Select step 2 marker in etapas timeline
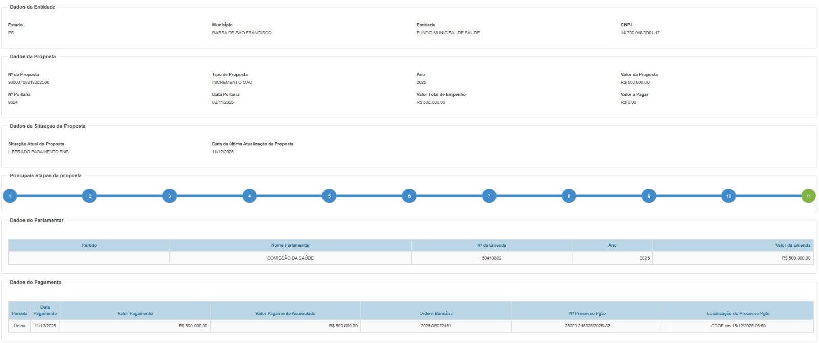Screen dimensions: 819x343 [x=90, y=196]
